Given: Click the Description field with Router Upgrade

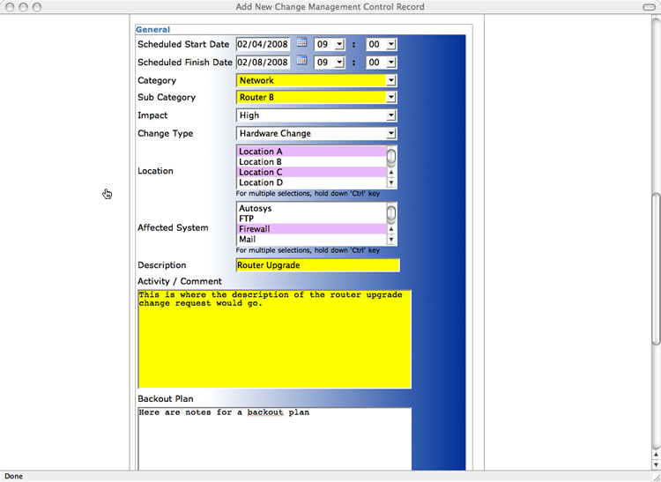Looking at the screenshot, I should point(318,265).
